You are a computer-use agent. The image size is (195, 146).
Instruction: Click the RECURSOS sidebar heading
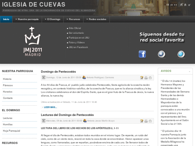[10, 143]
